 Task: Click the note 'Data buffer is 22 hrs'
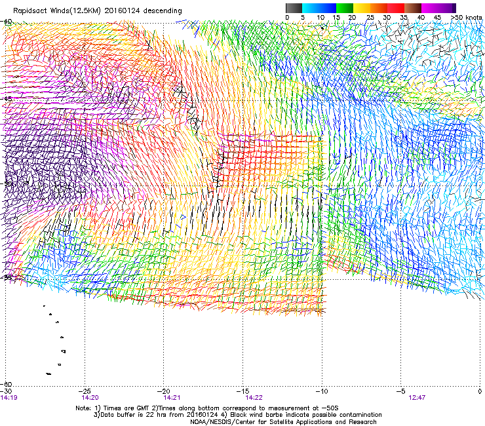click(134, 415)
